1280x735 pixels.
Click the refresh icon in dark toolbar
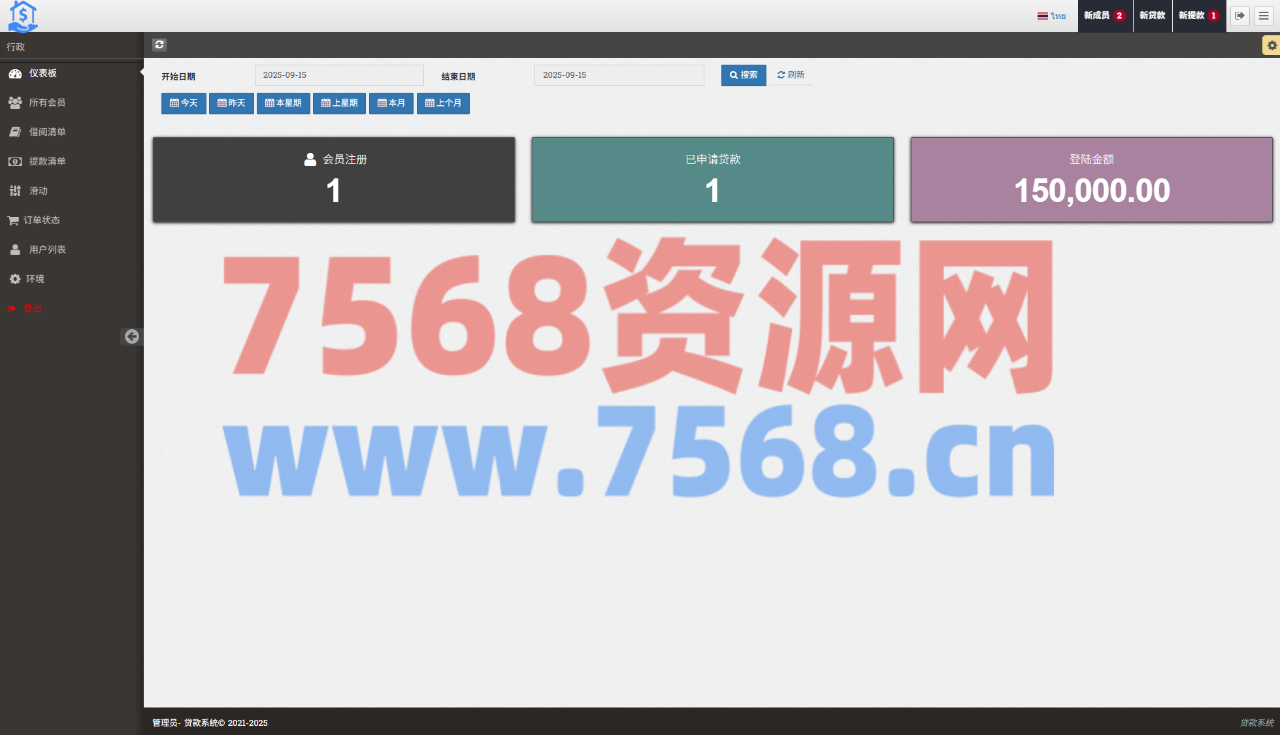pos(159,44)
